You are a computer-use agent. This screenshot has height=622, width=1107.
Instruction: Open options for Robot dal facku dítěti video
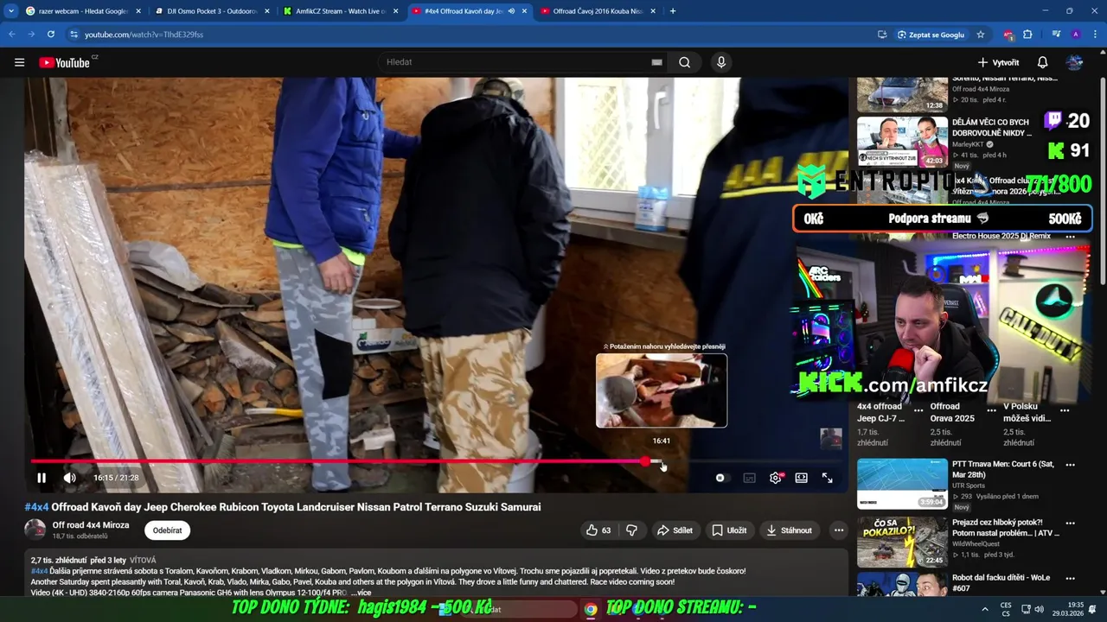[1070, 578]
